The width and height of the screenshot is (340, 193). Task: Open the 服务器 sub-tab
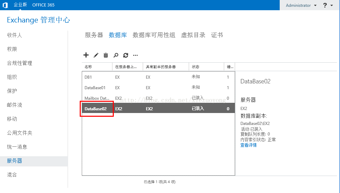(x=94, y=35)
